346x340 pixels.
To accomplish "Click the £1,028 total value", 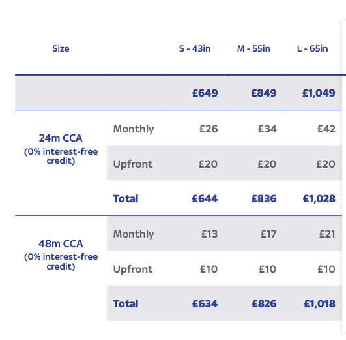I will pos(319,198).
